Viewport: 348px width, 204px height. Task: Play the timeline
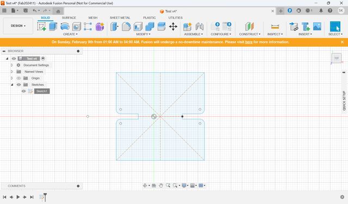18,197
